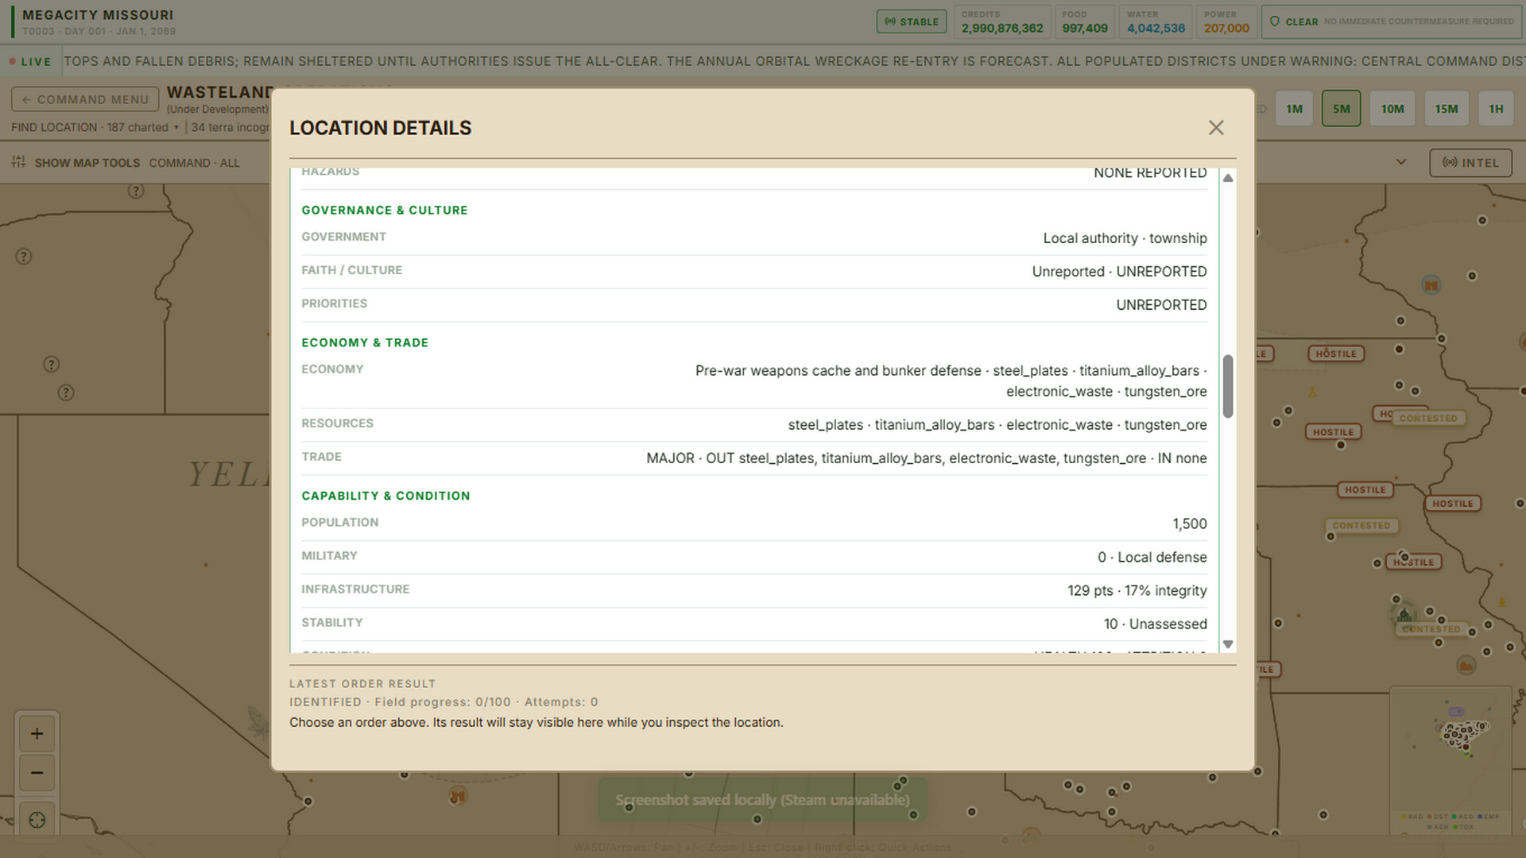Click the scroll up arrow in details panel

1228,178
